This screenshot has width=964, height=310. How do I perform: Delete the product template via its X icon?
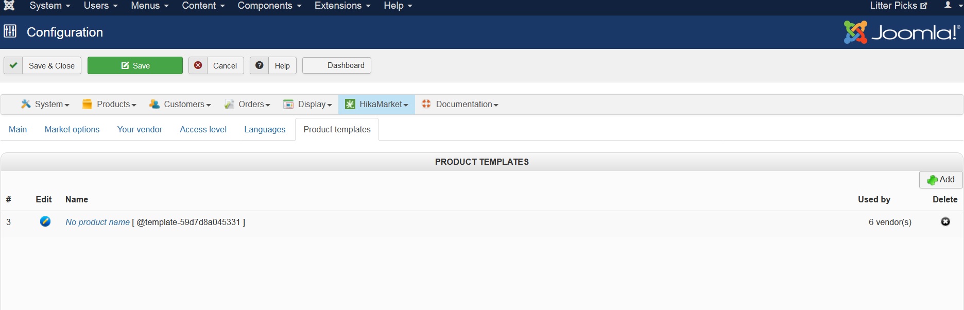click(x=945, y=221)
